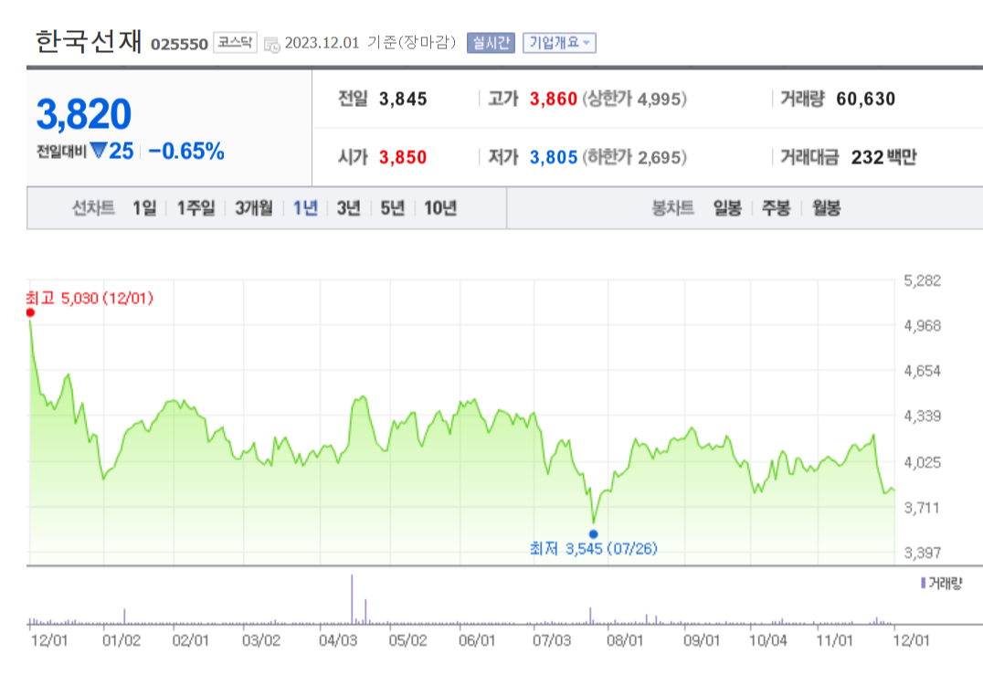Click the red 최고 5,030 chart marker
The width and height of the screenshot is (983, 675).
click(x=30, y=312)
